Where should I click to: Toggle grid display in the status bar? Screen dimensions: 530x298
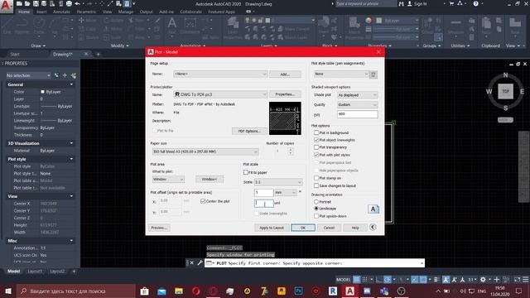click(x=357, y=280)
